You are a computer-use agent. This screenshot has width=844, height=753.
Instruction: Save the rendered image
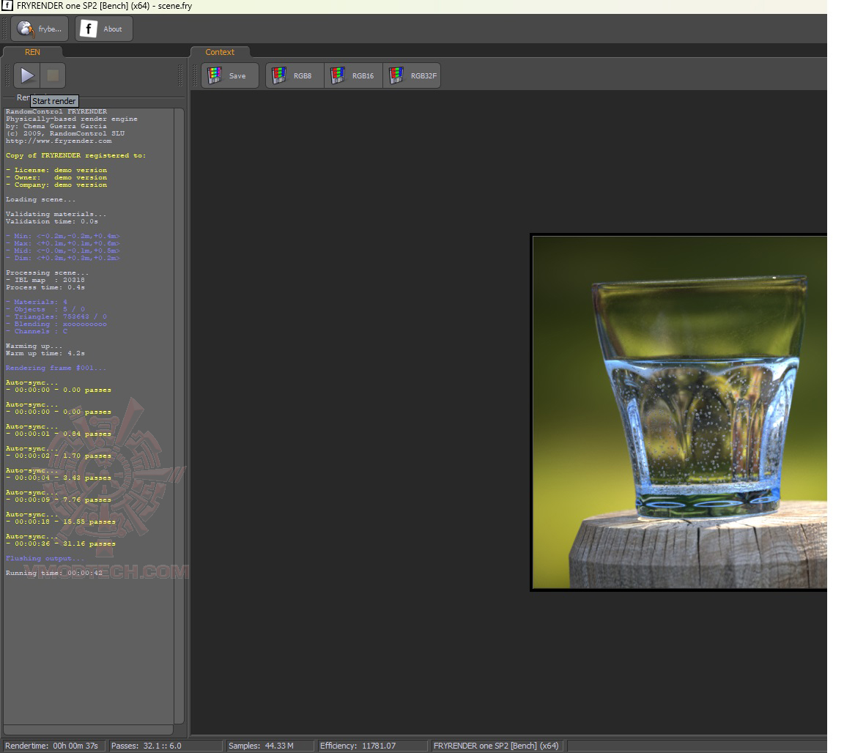(x=229, y=75)
